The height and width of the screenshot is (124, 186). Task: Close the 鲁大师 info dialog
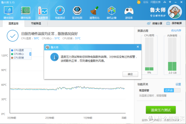pos(138,47)
